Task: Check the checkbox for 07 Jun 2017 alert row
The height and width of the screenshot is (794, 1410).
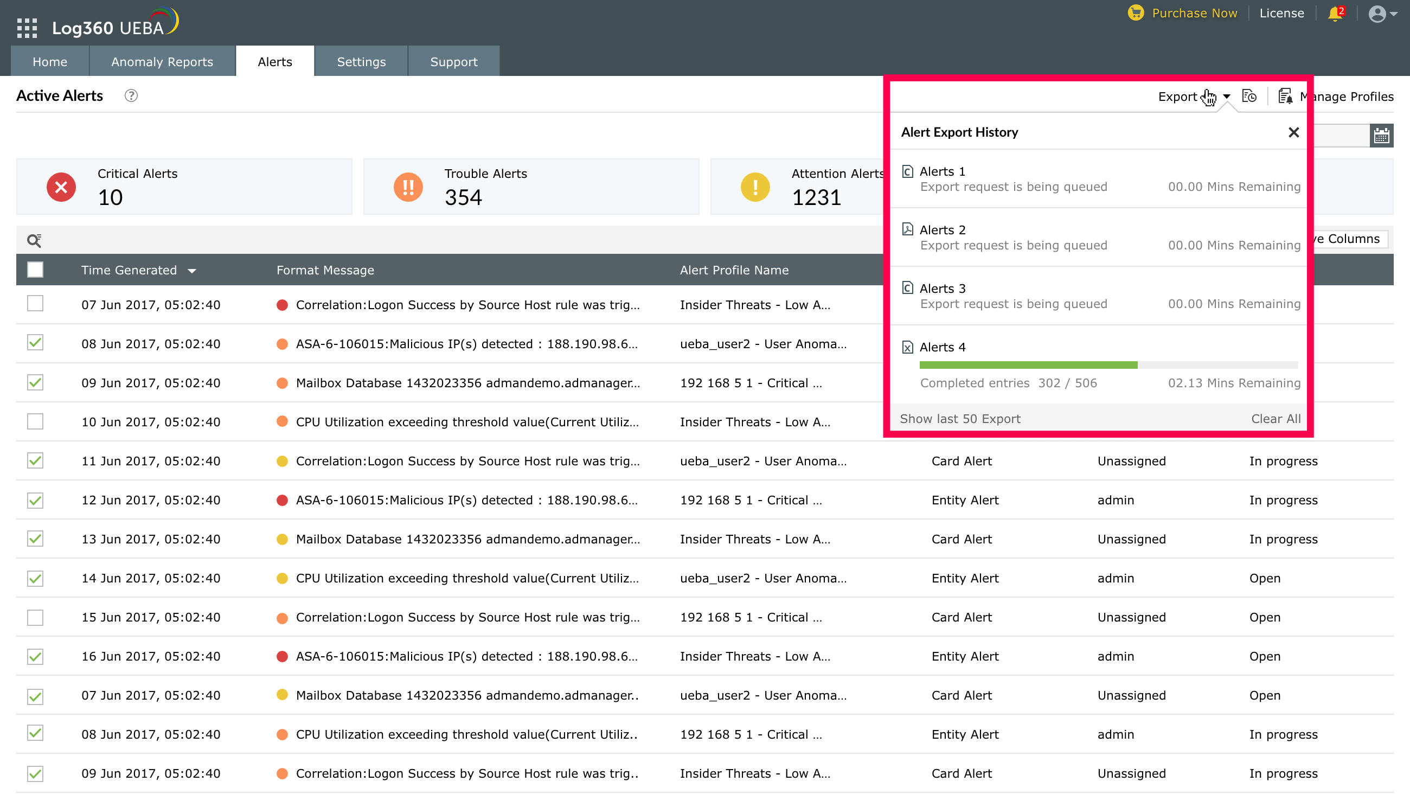Action: pyautogui.click(x=35, y=304)
